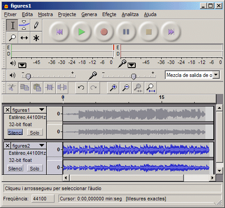
Task: Start playback with the green Play button
Action: coord(82,32)
